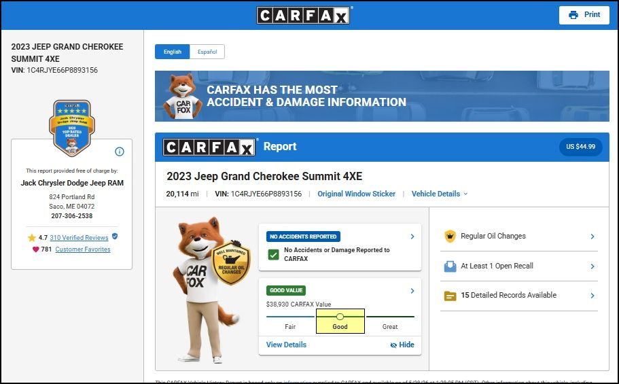619x384 pixels.
Task: Click the CARFAX logo in header
Action: coord(303,16)
